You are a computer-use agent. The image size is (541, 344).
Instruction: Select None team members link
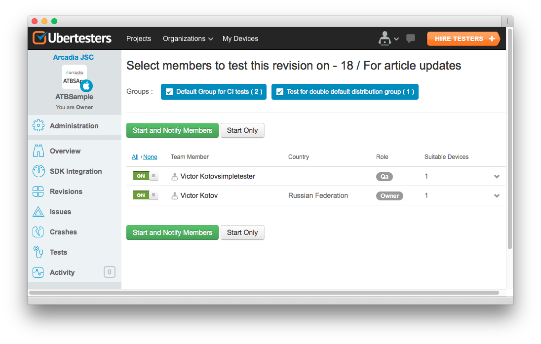(150, 157)
